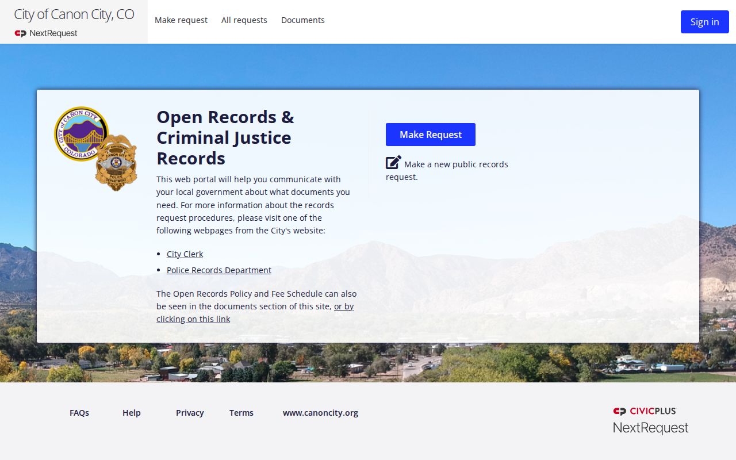Open the Make request menu item

[x=181, y=20]
